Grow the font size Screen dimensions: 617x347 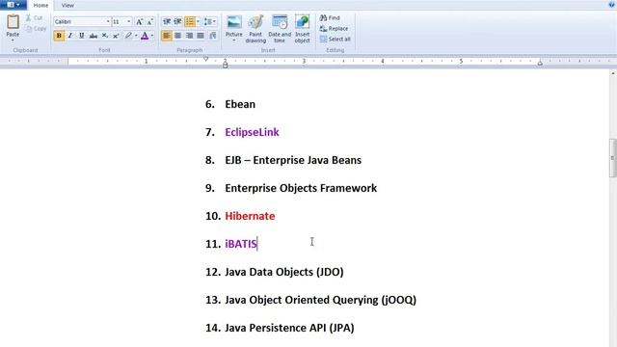coord(139,21)
